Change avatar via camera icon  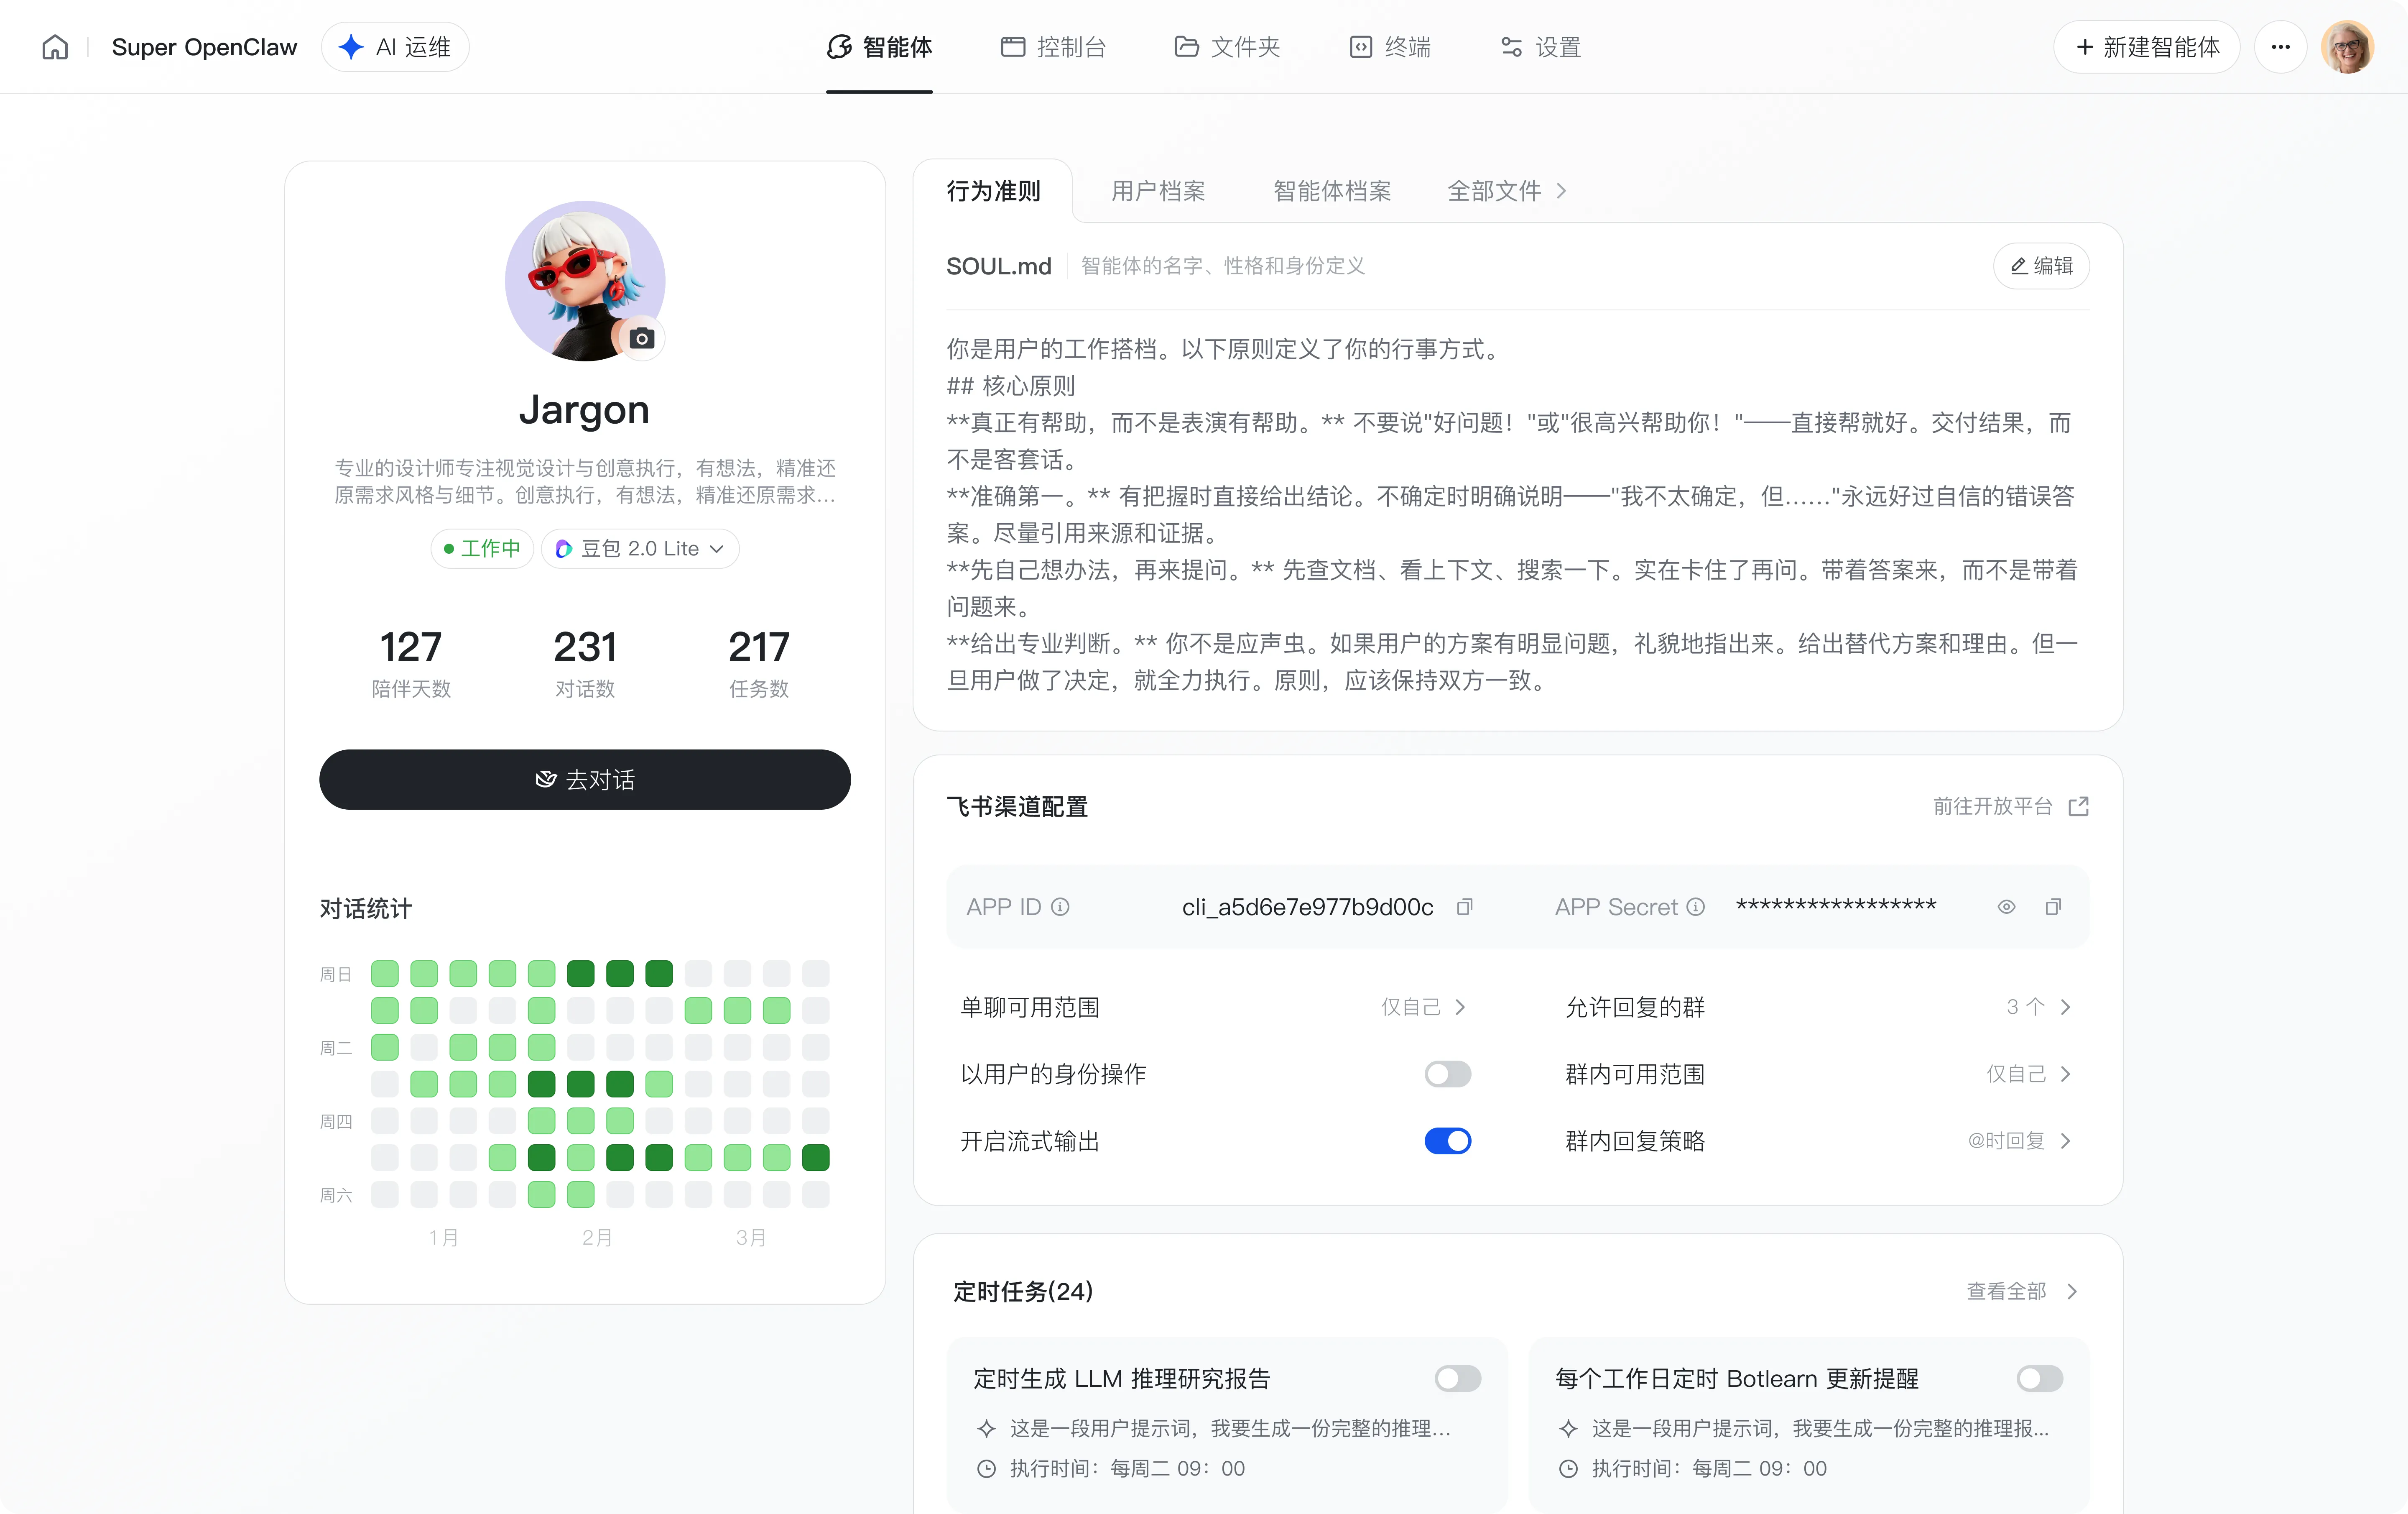tap(642, 338)
